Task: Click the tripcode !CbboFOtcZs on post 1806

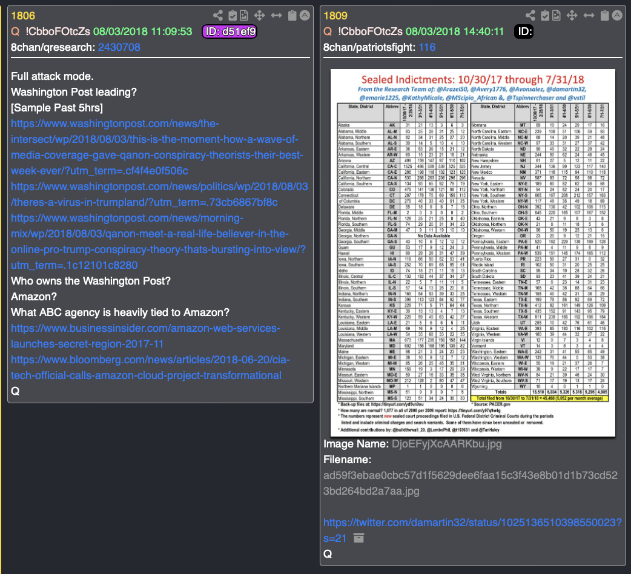Action: (x=58, y=31)
